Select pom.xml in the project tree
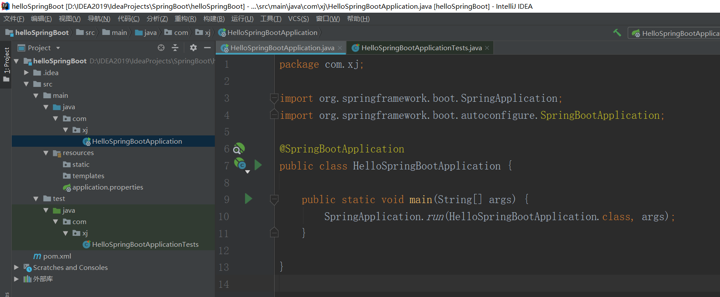This screenshot has height=297, width=720. pyautogui.click(x=57, y=256)
